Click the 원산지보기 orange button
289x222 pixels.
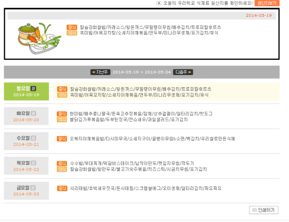(x=267, y=3)
